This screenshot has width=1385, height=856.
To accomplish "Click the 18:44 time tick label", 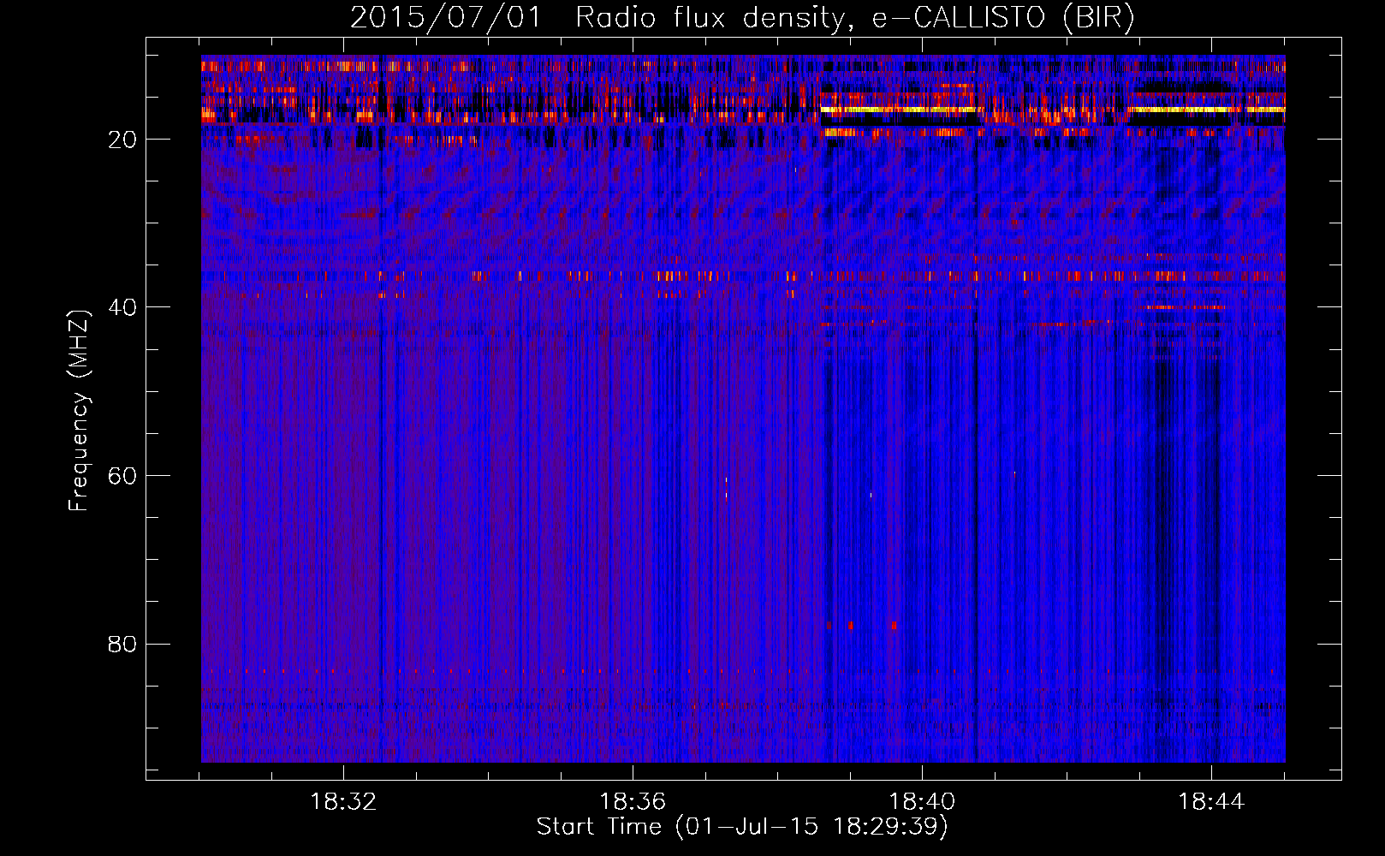I will click(1211, 802).
